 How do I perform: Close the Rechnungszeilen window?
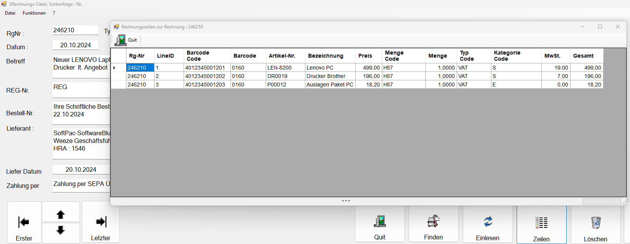(618, 27)
